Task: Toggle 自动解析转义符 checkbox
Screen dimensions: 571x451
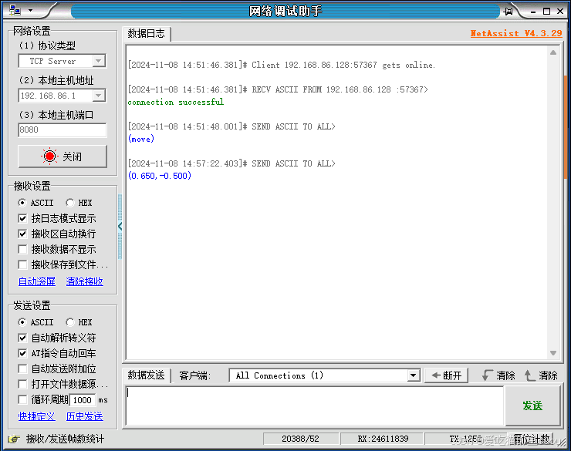Action: click(x=22, y=338)
